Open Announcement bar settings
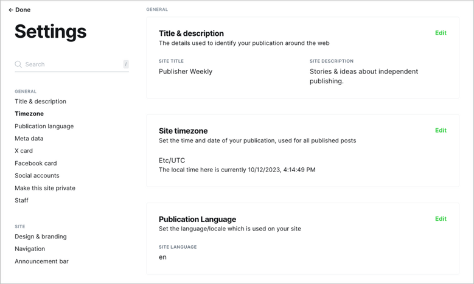This screenshot has height=284, width=474. [42, 261]
